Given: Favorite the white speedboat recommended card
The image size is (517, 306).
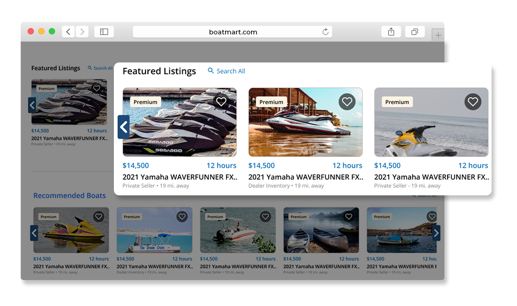Looking at the screenshot, I should [265, 217].
